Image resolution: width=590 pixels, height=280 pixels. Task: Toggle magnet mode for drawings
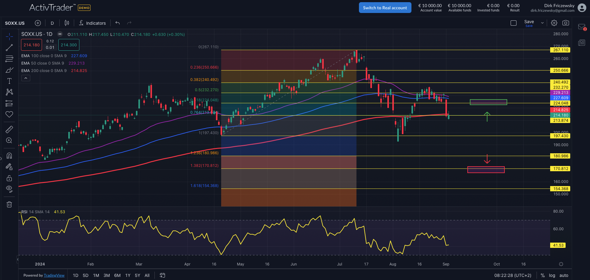9,155
